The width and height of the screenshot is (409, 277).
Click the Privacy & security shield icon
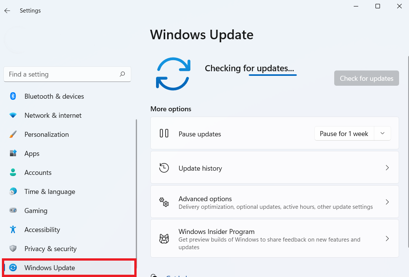point(13,248)
